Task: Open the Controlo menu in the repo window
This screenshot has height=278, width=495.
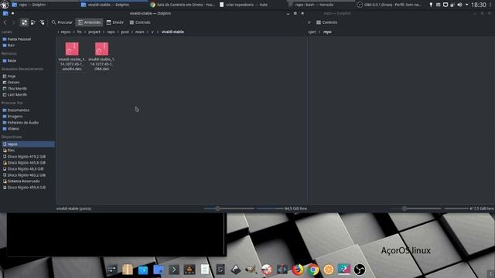Action: click(x=326, y=22)
